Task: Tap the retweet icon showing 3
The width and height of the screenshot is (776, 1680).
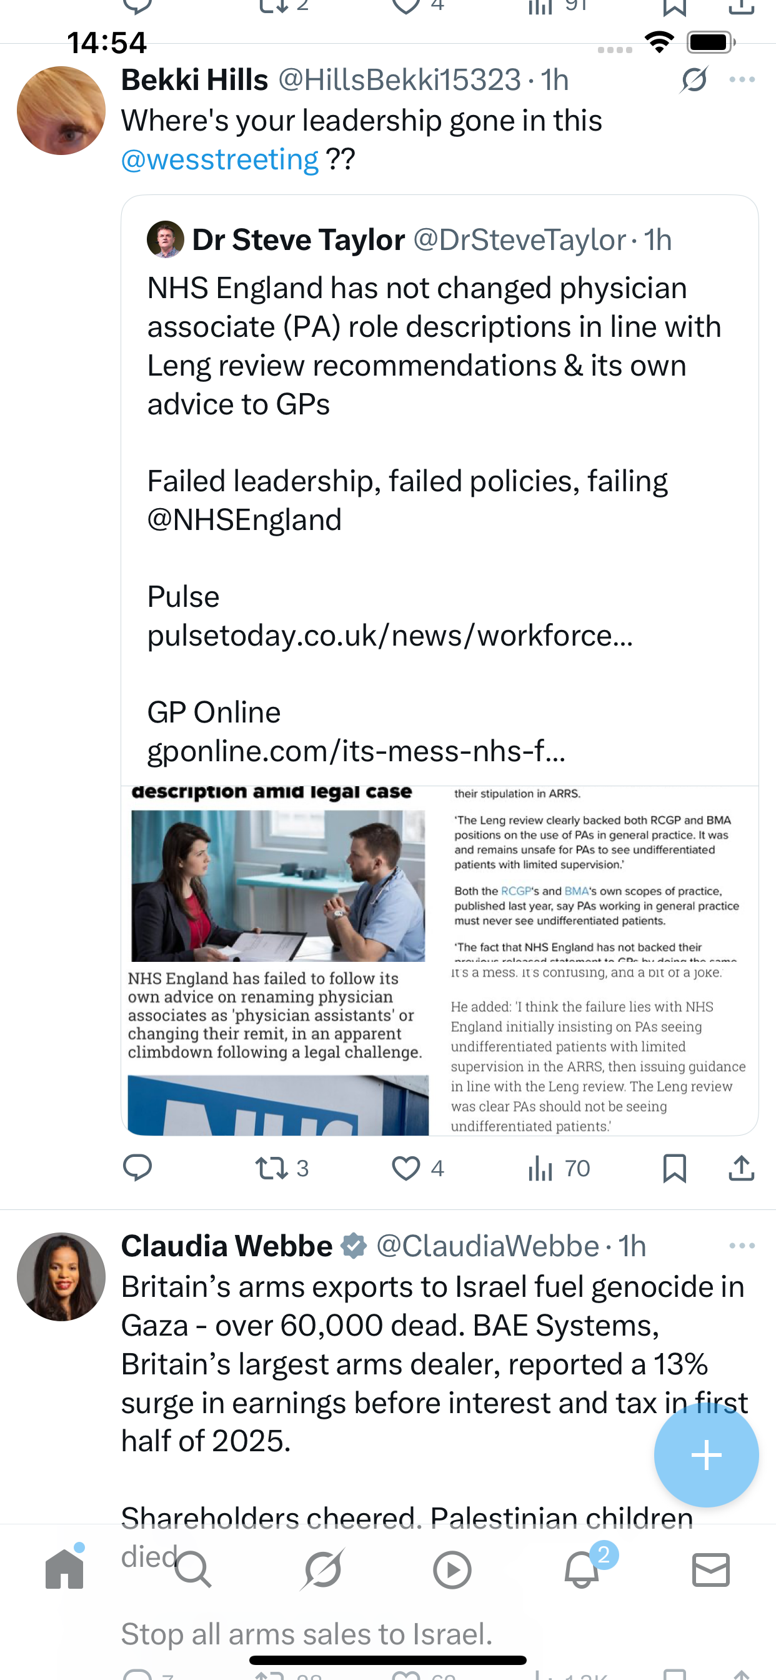Action: click(272, 1167)
